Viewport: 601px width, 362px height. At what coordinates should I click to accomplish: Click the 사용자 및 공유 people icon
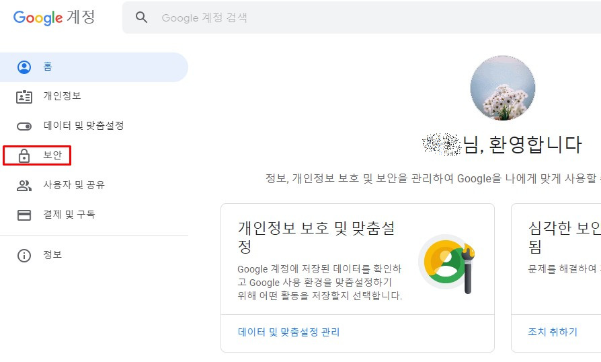pos(24,186)
